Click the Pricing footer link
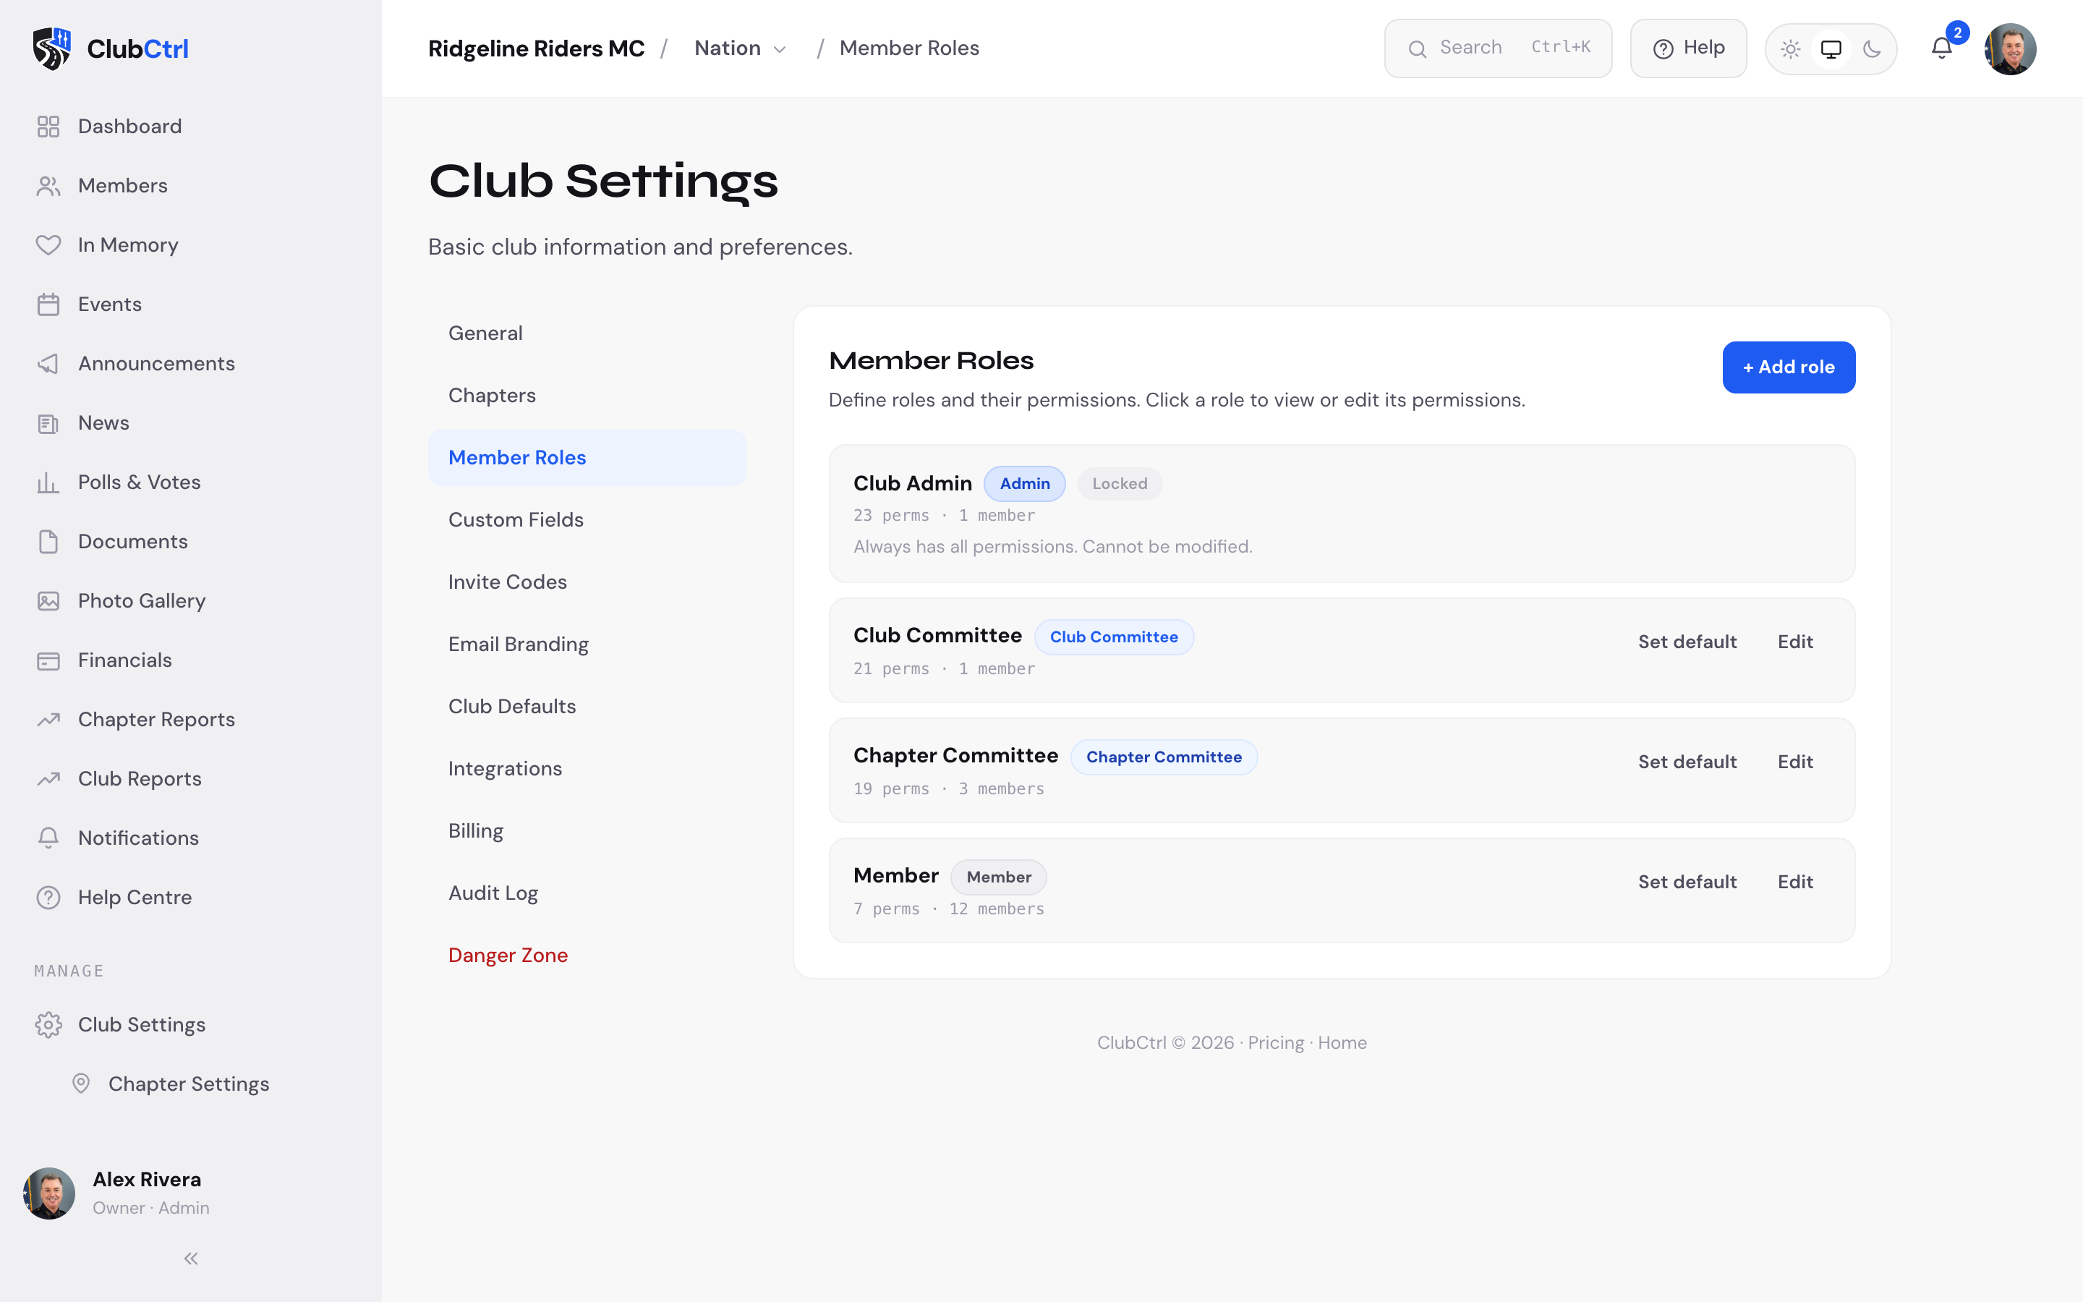 (x=1276, y=1043)
